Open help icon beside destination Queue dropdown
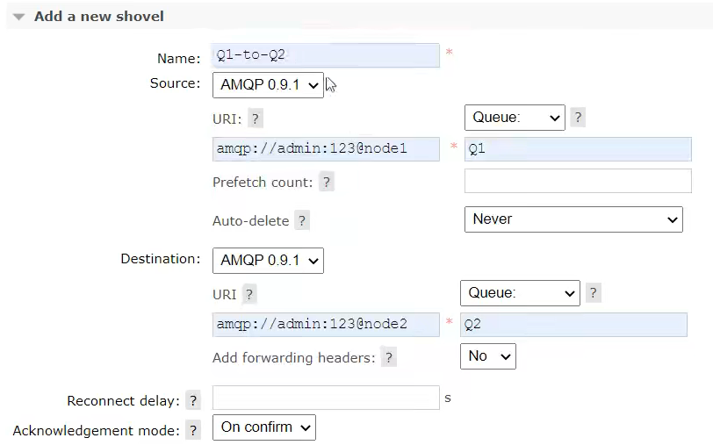Screen dimensions: 713x445 pyautogui.click(x=593, y=293)
